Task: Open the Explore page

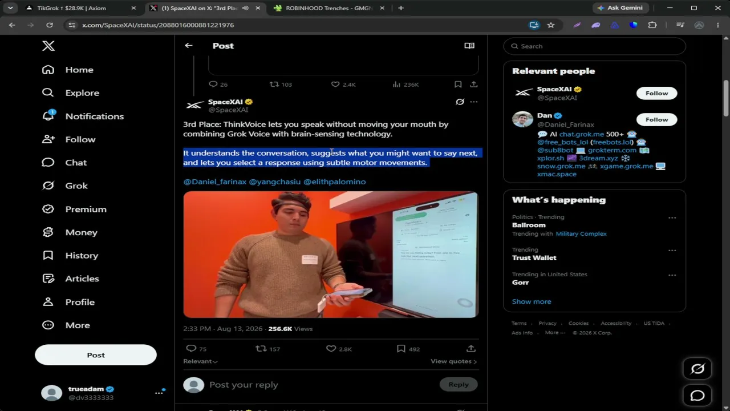Action: click(x=71, y=92)
